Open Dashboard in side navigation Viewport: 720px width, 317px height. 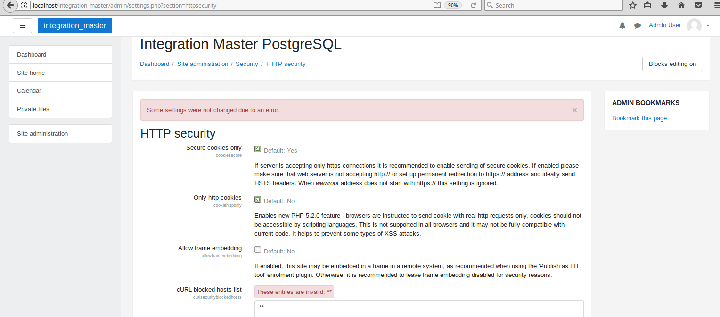pyautogui.click(x=60, y=55)
